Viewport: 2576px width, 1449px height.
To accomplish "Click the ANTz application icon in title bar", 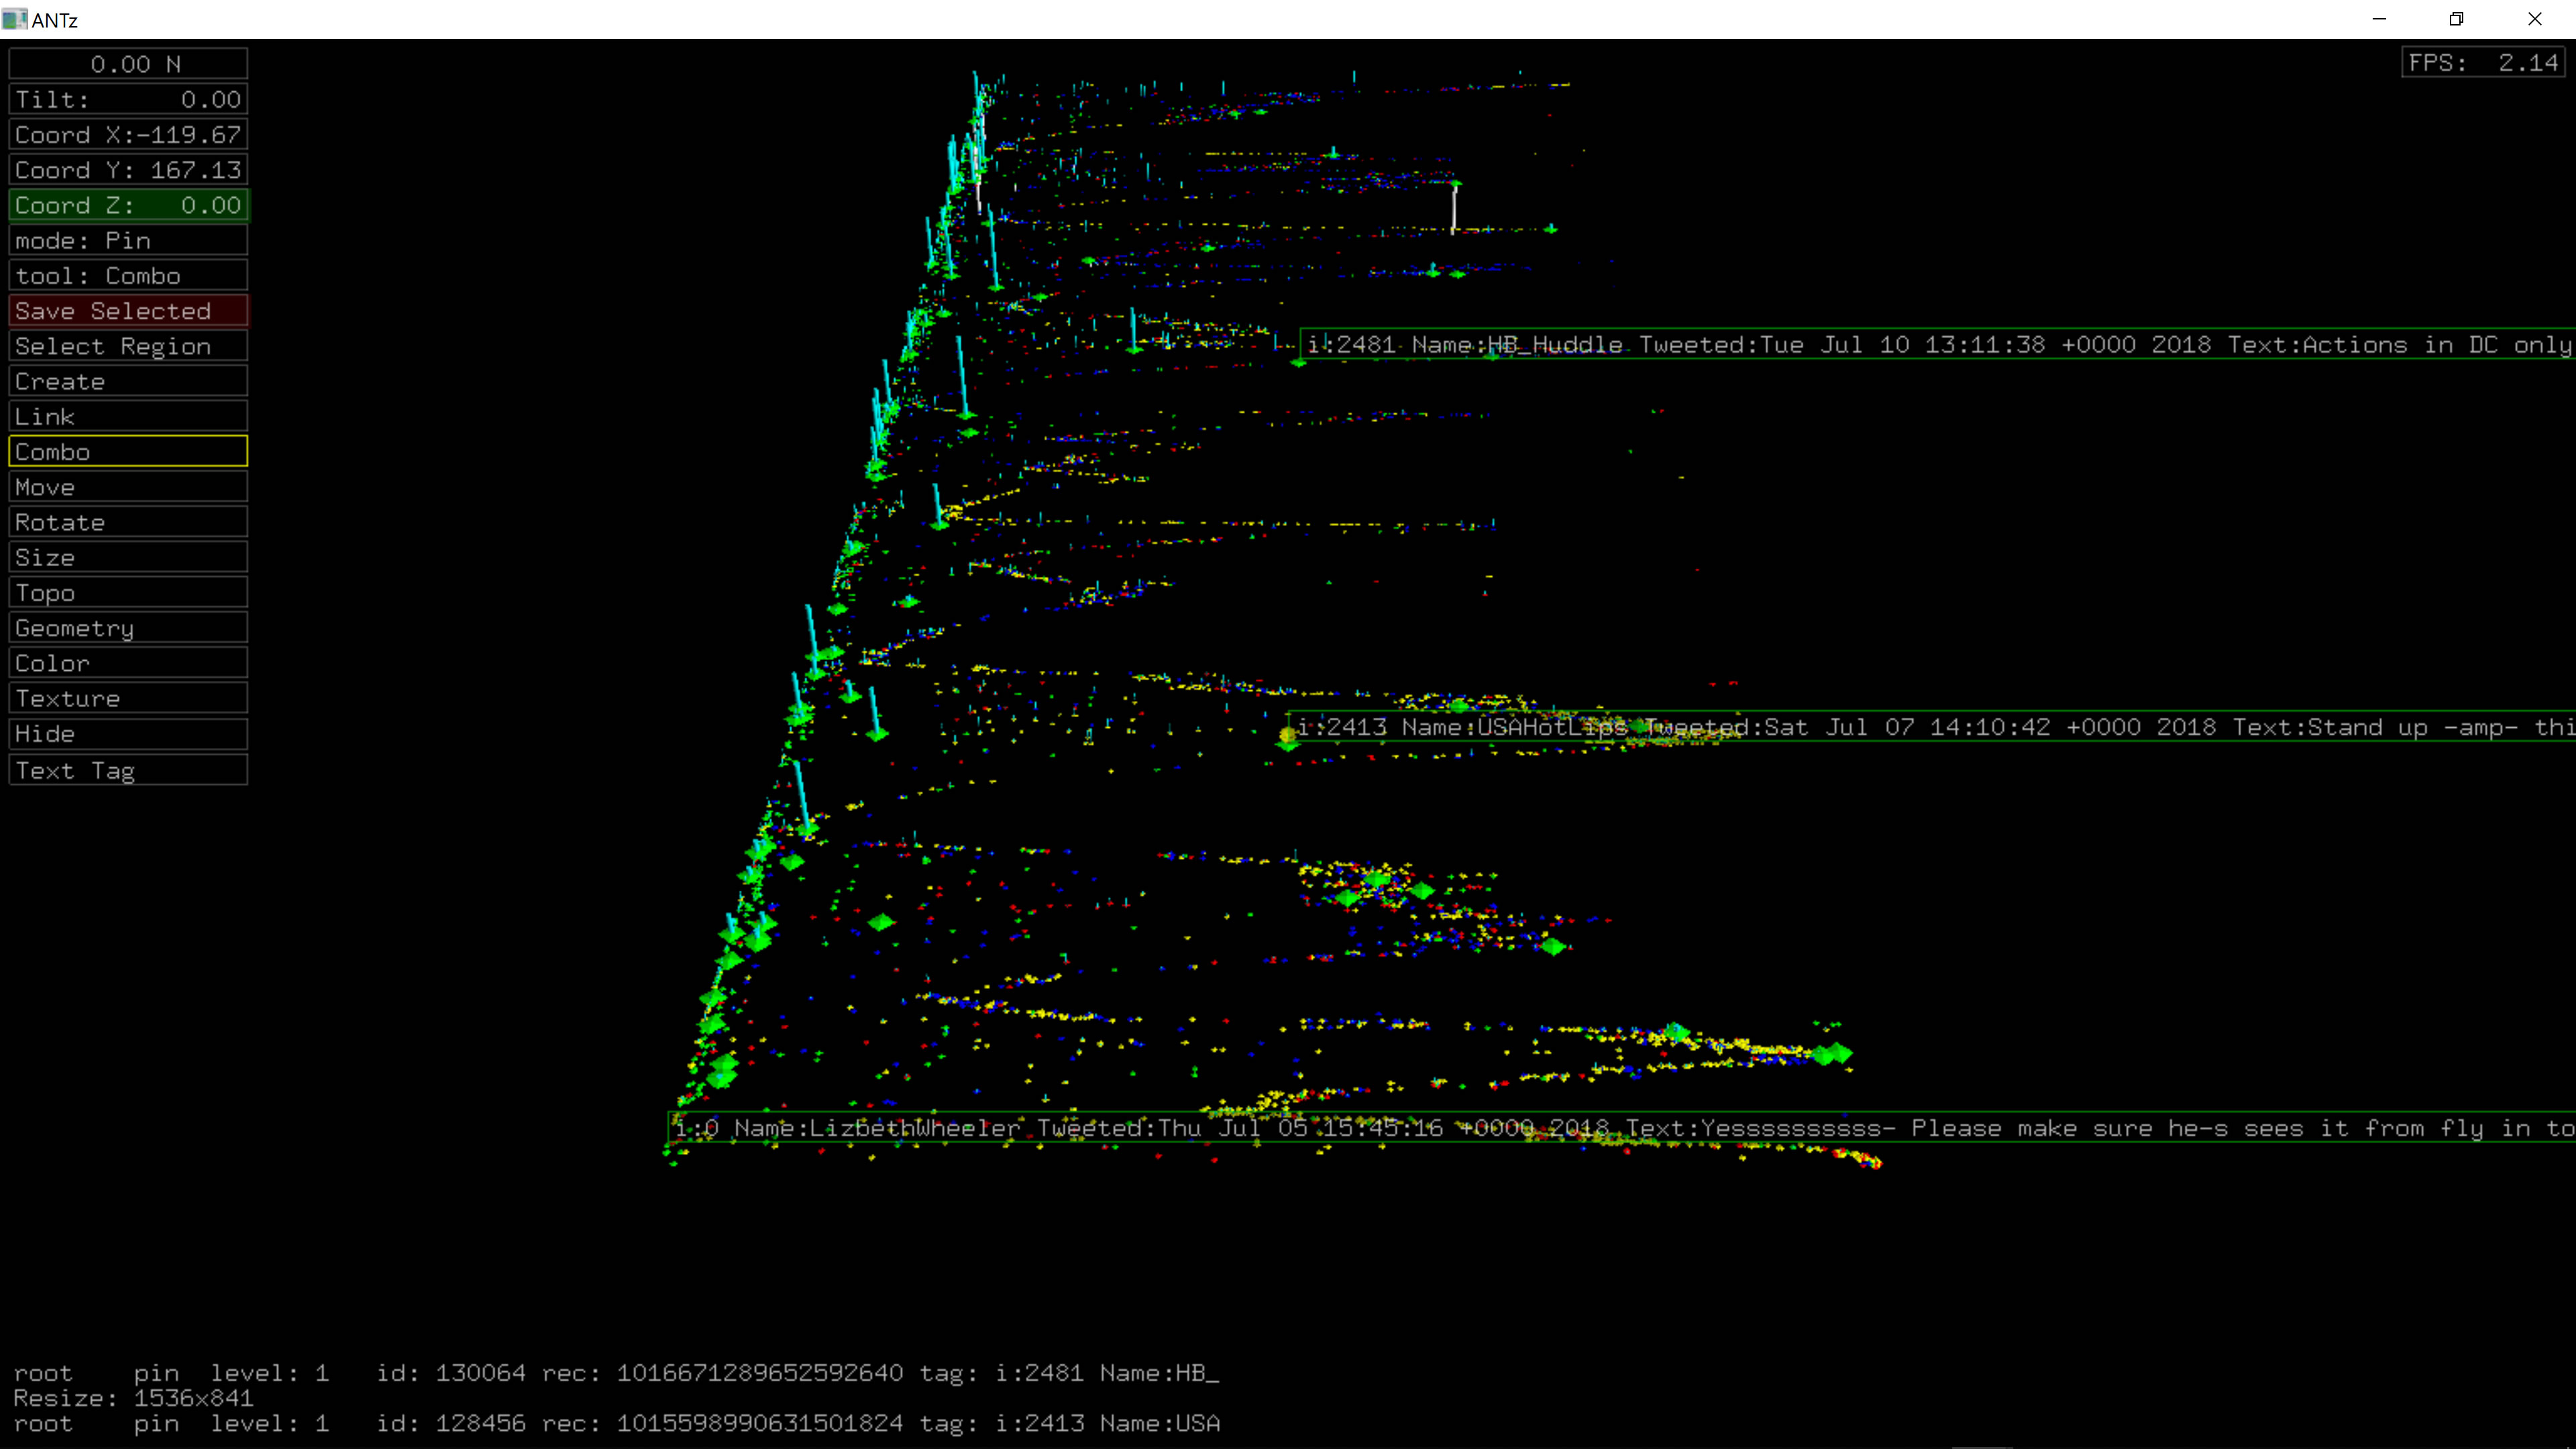I will [14, 19].
